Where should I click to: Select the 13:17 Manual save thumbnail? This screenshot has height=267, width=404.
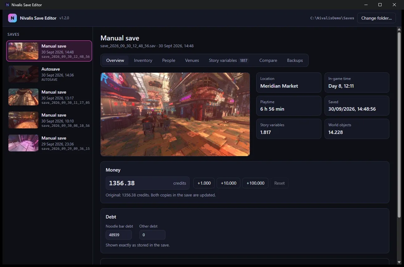tap(23, 97)
